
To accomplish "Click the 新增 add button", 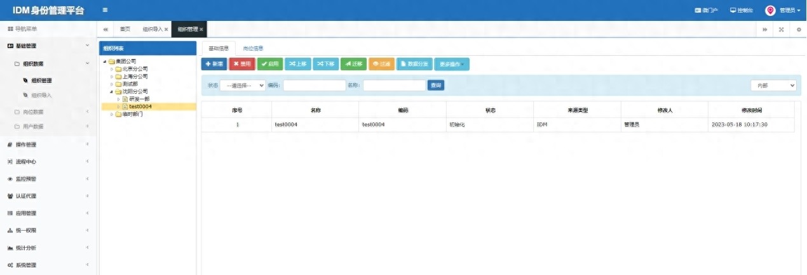I will 214,64.
